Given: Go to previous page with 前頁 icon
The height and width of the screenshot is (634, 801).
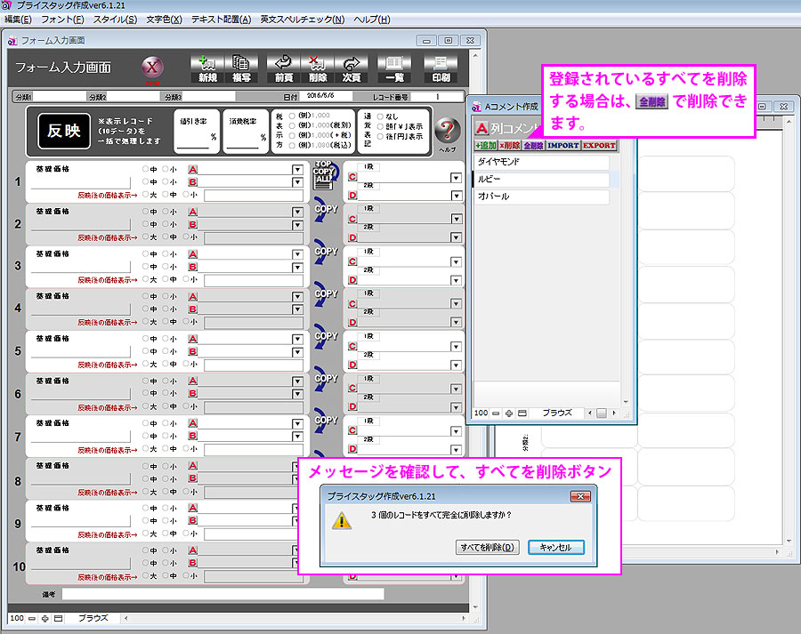Looking at the screenshot, I should point(285,68).
